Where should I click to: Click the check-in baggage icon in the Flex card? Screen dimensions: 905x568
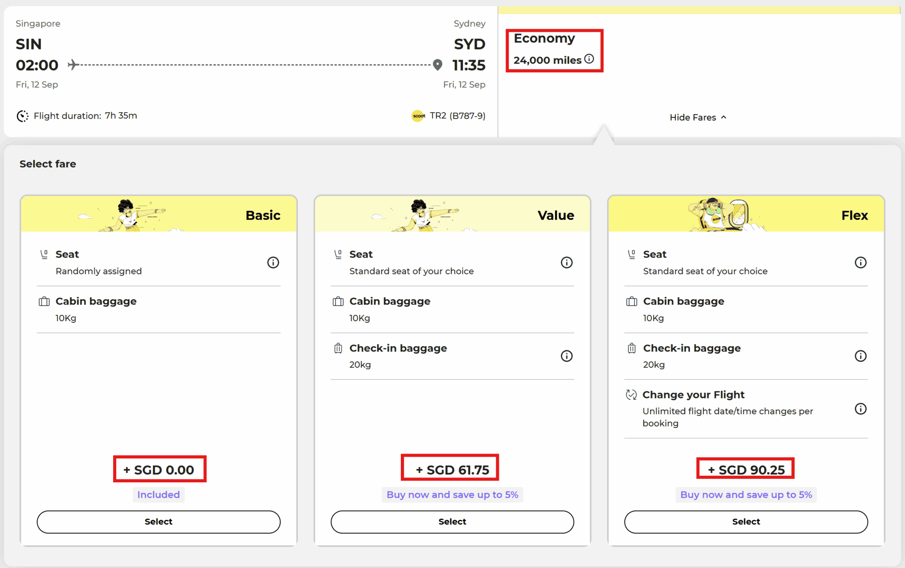pos(631,348)
